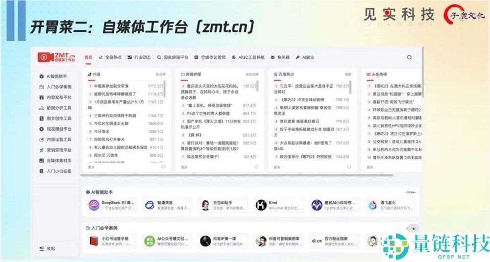Open 抖音 topic 今日雨水
This screenshot has width=490, height=262.
101,131
